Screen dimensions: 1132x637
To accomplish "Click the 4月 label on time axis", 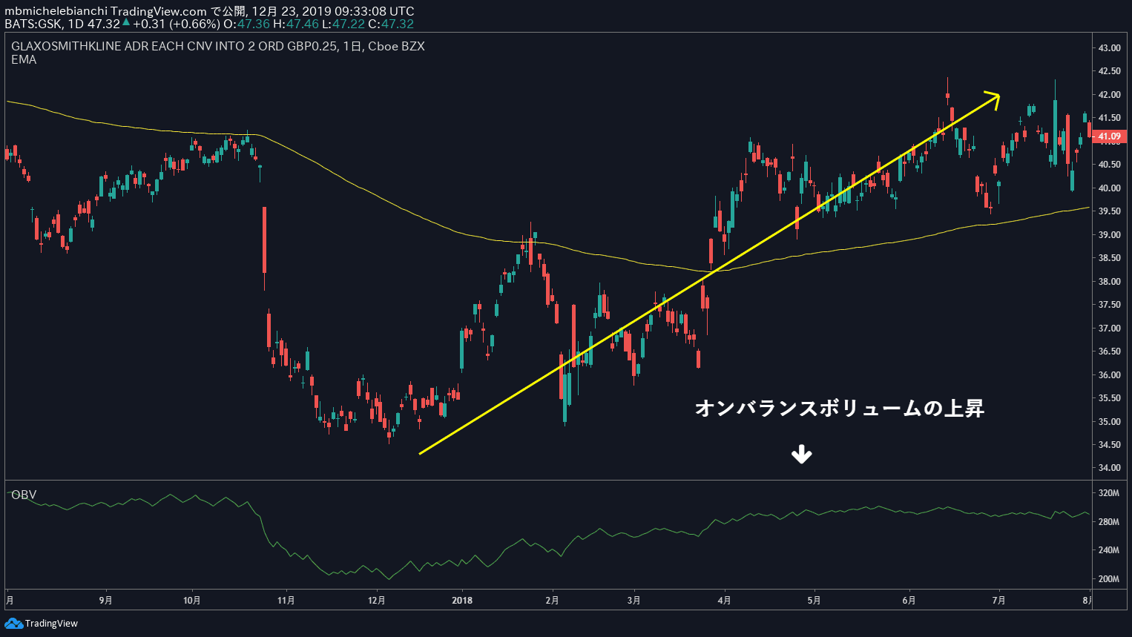I will [x=724, y=600].
